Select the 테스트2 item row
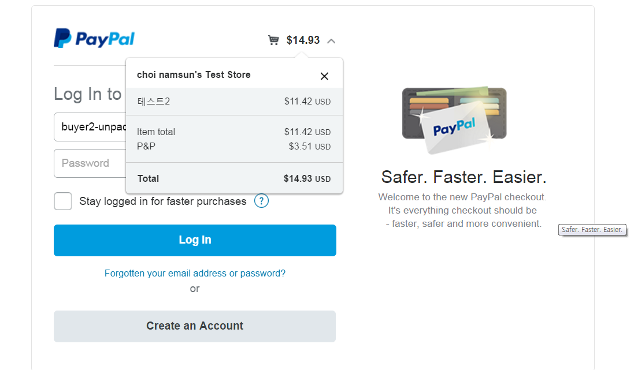The height and width of the screenshot is (370, 634). [234, 102]
